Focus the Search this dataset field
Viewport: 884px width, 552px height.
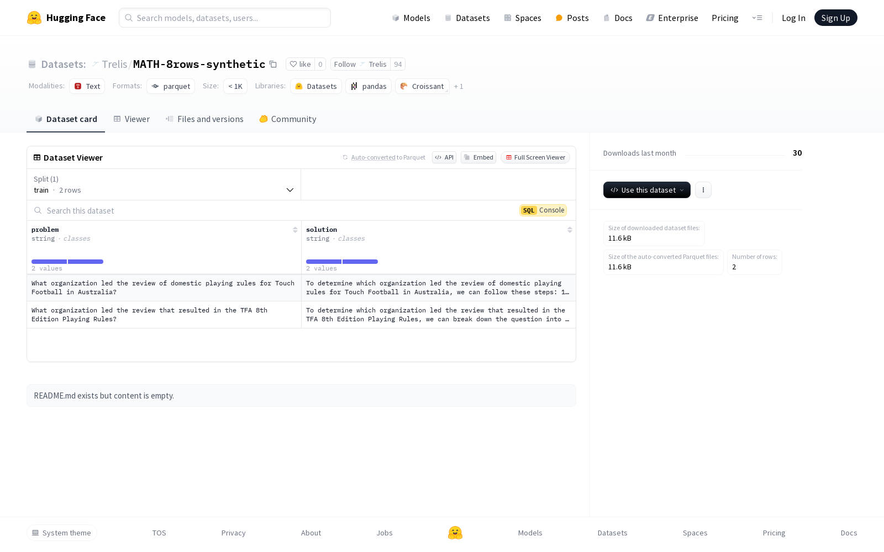point(271,210)
